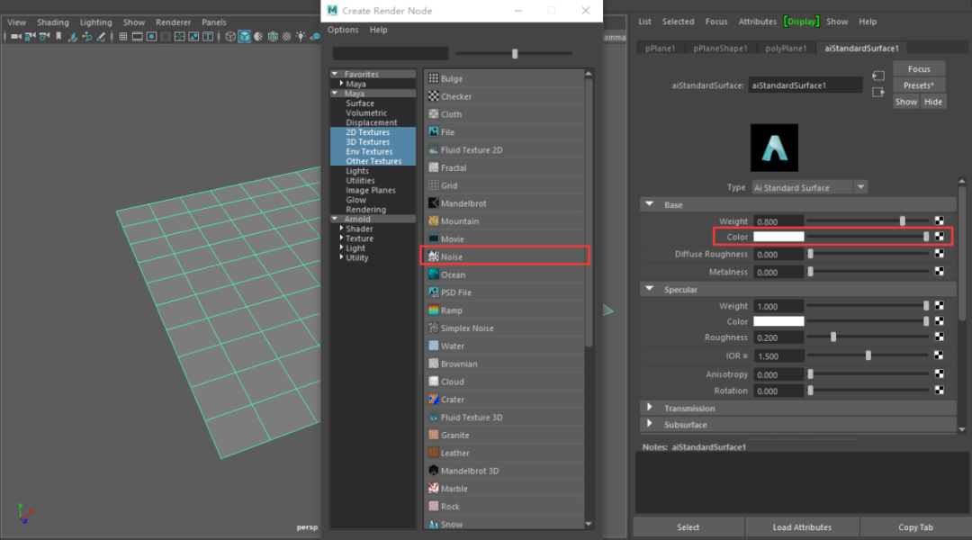972x540 pixels.
Task: Expand the Arnold Texture category
Action: (x=342, y=238)
